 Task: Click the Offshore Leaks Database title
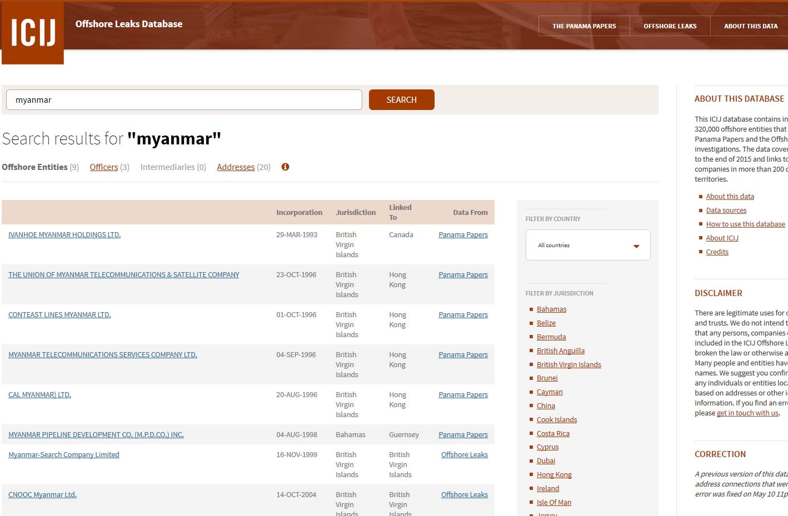tap(129, 24)
